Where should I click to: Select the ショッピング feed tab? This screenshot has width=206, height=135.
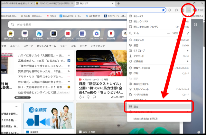(x=98, y=46)
